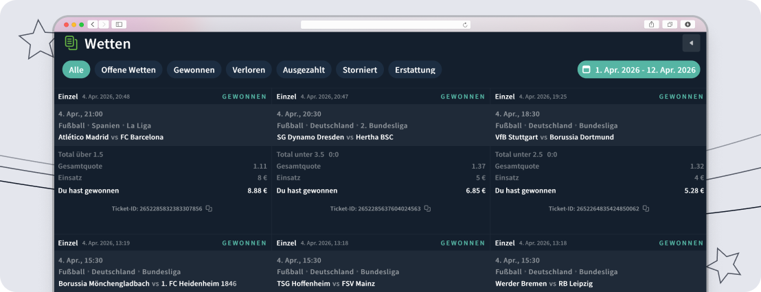Screen dimensions: 761x292
Task: Open the browser share button
Action: (x=651, y=24)
